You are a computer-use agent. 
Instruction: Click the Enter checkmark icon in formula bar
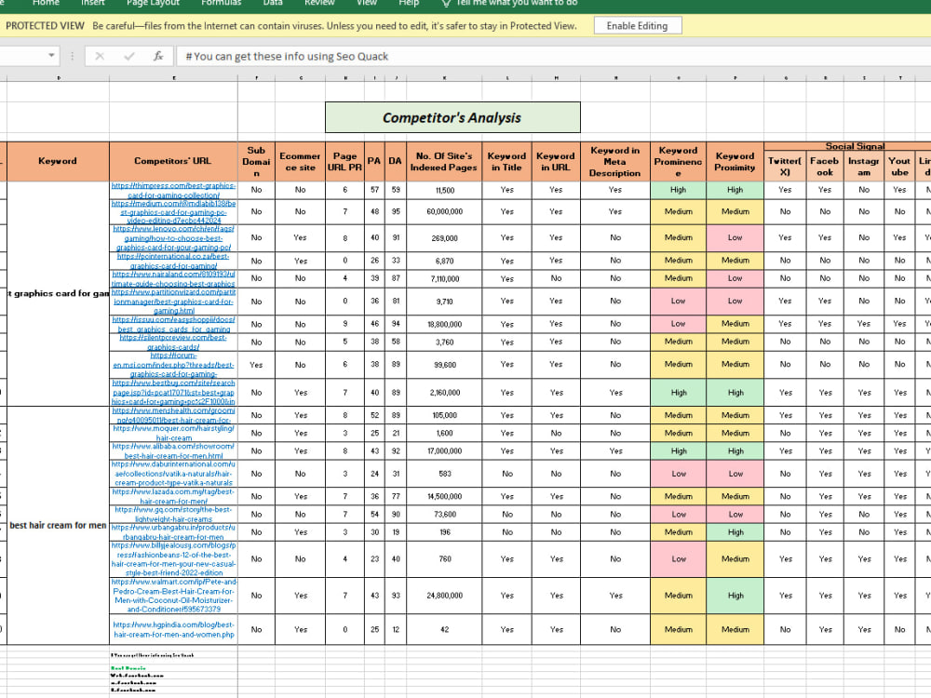click(x=128, y=57)
